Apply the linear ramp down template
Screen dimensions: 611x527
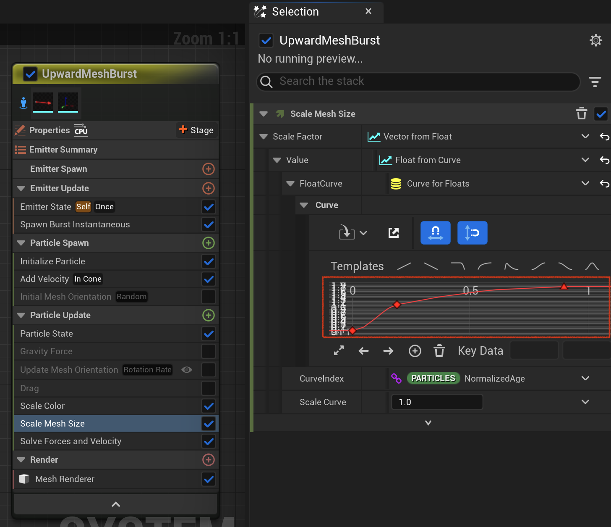(431, 266)
